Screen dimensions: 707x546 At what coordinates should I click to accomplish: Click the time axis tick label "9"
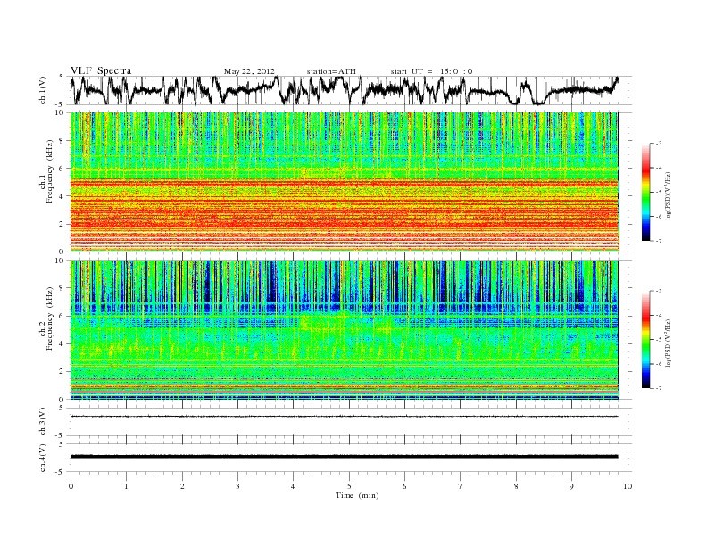pos(571,486)
